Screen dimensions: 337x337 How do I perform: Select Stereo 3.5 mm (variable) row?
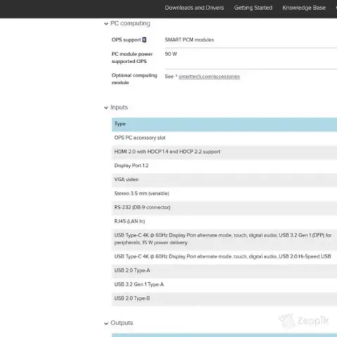tap(225, 194)
